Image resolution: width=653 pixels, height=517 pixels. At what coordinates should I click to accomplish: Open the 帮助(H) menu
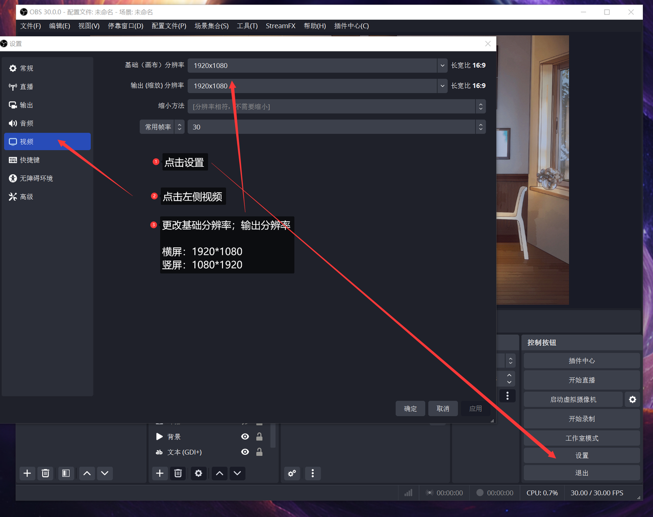point(315,26)
